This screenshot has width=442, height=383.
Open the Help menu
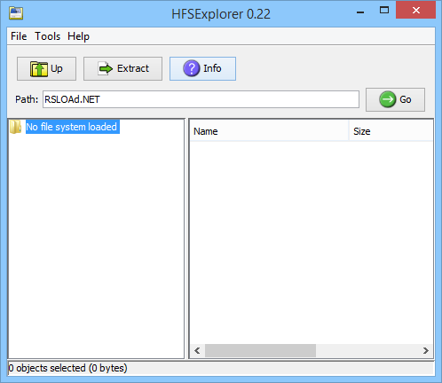click(x=78, y=36)
